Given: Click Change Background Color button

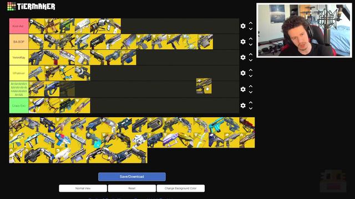Looking at the screenshot, I should [x=180, y=188].
